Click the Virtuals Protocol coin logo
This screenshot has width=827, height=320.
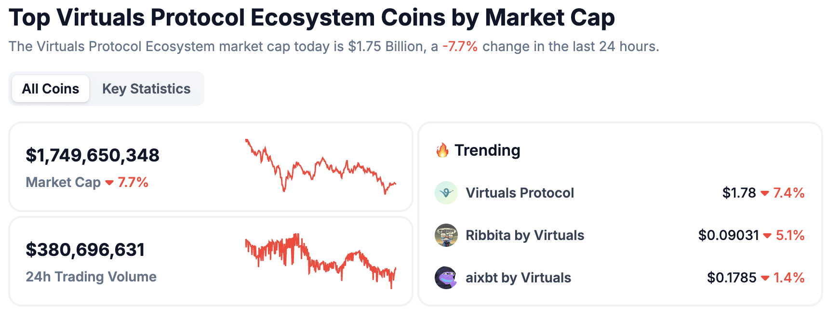coord(446,193)
